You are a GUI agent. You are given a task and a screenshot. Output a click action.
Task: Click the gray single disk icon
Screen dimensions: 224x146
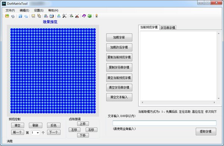click(x=33, y=16)
